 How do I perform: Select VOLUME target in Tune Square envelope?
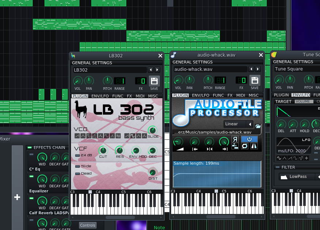[304, 101]
